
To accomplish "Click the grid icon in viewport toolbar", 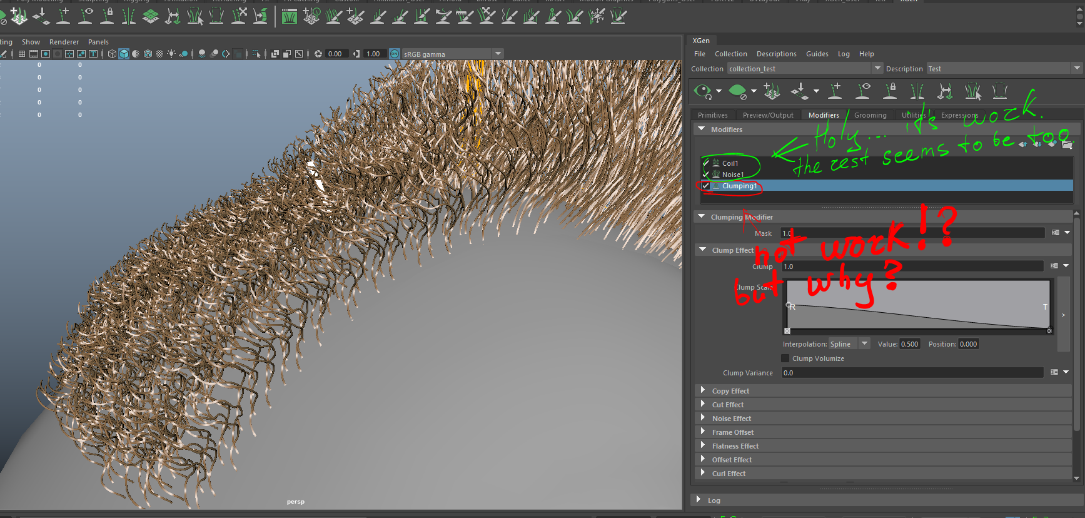I will coord(22,54).
